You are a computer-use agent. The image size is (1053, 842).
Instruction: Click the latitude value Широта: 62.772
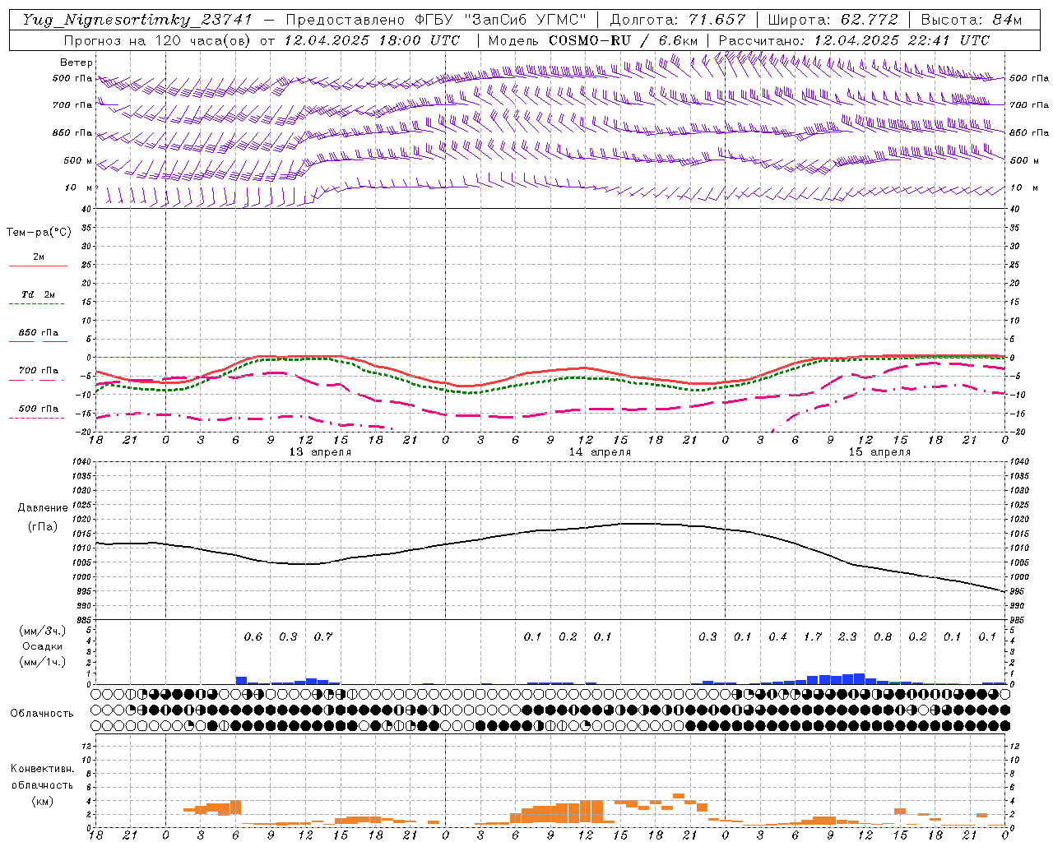point(833,20)
